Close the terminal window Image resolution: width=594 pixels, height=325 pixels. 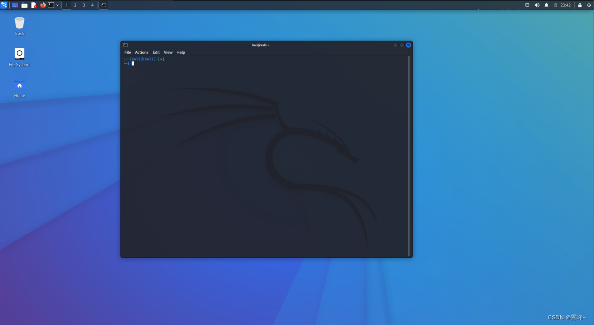pyautogui.click(x=409, y=45)
